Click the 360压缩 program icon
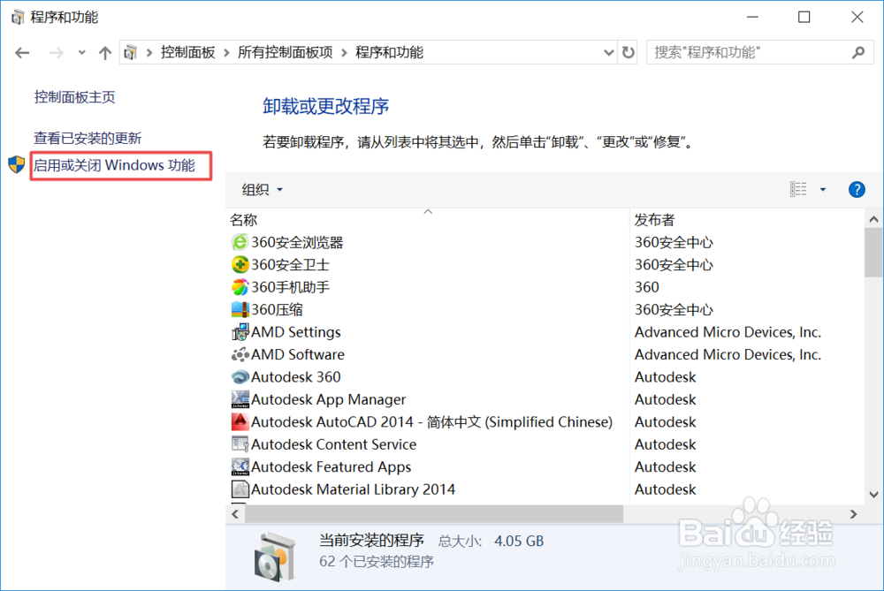This screenshot has width=884, height=591. (240, 310)
